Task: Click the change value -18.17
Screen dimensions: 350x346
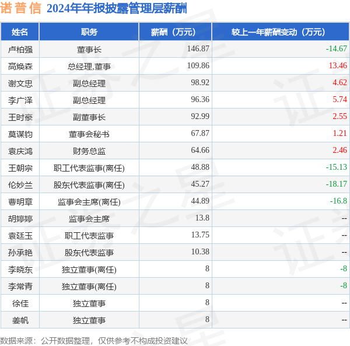Action: click(x=337, y=184)
